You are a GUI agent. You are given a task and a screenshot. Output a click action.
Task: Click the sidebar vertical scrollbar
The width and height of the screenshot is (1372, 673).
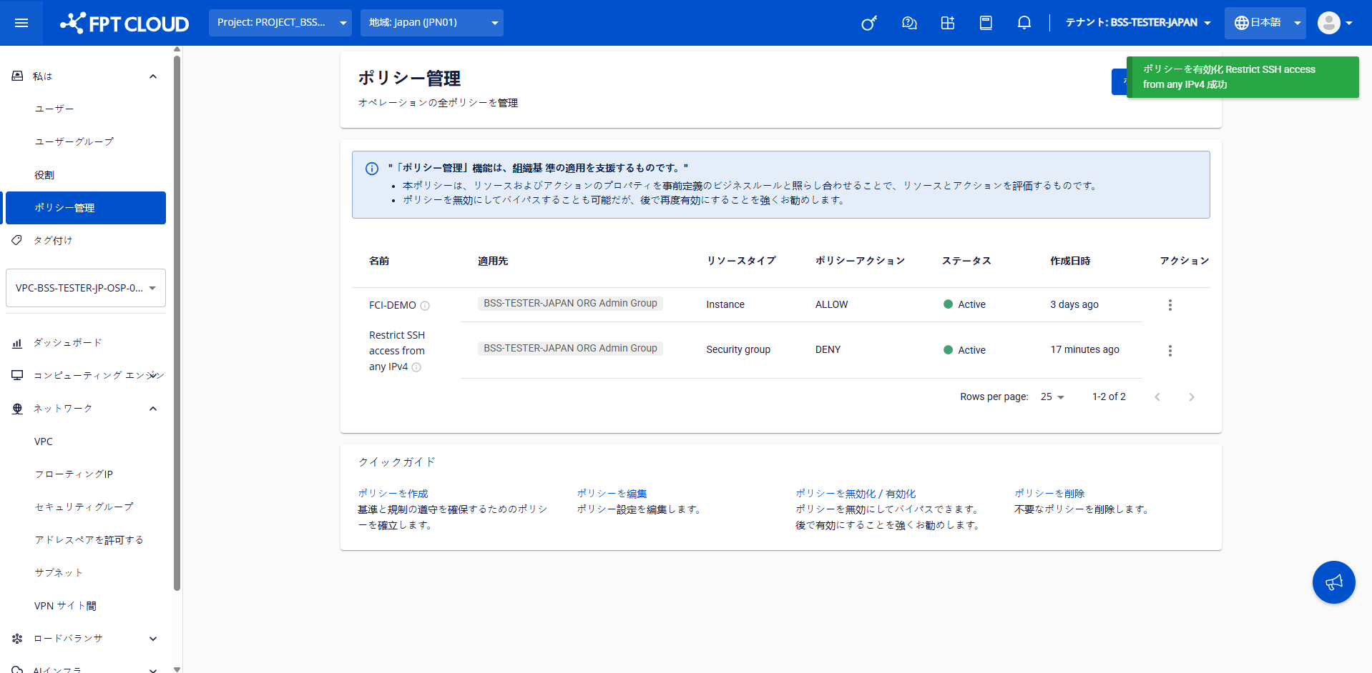177,321
